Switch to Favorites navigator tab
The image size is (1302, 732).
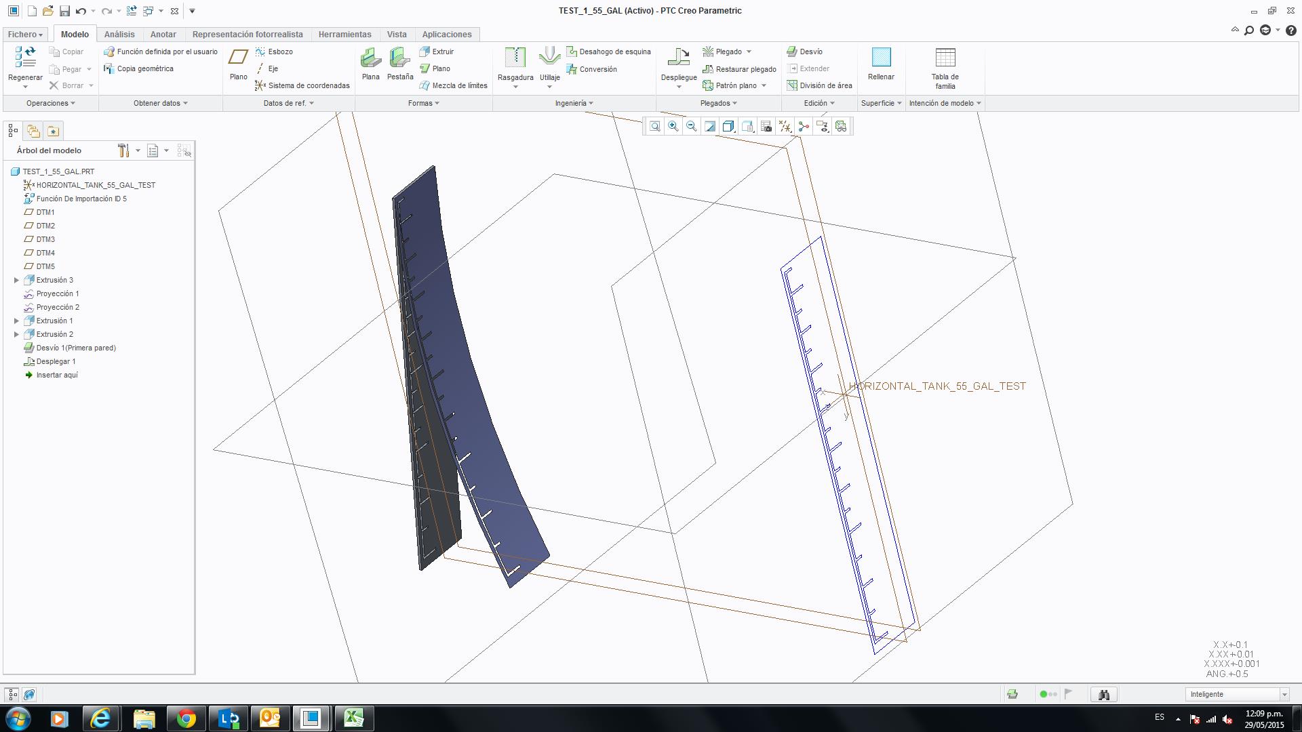click(x=53, y=131)
